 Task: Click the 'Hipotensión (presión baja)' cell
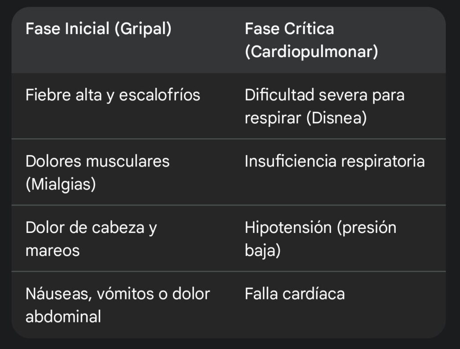pos(321,239)
